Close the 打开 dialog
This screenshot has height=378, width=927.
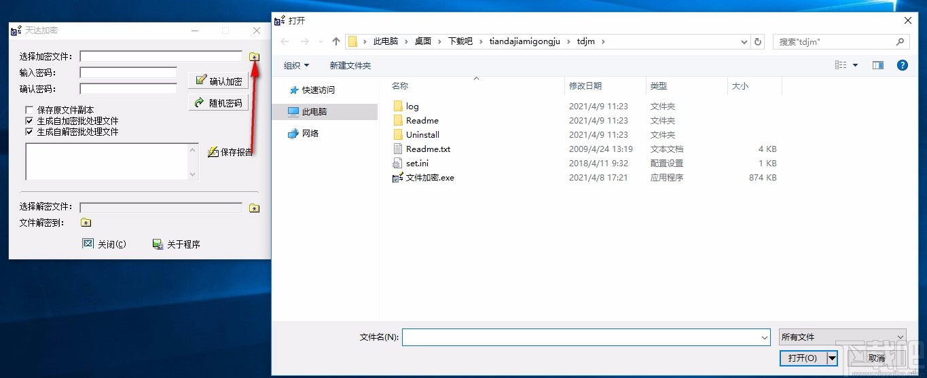pyautogui.click(x=908, y=20)
